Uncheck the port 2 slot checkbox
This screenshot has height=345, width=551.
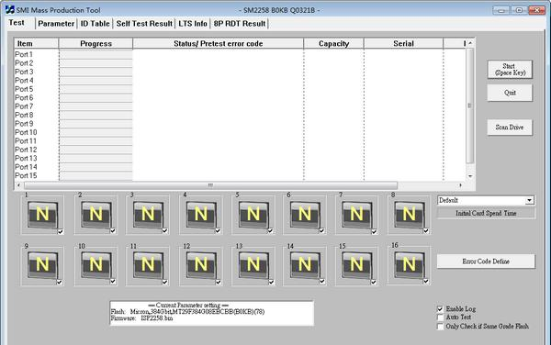[113, 231]
